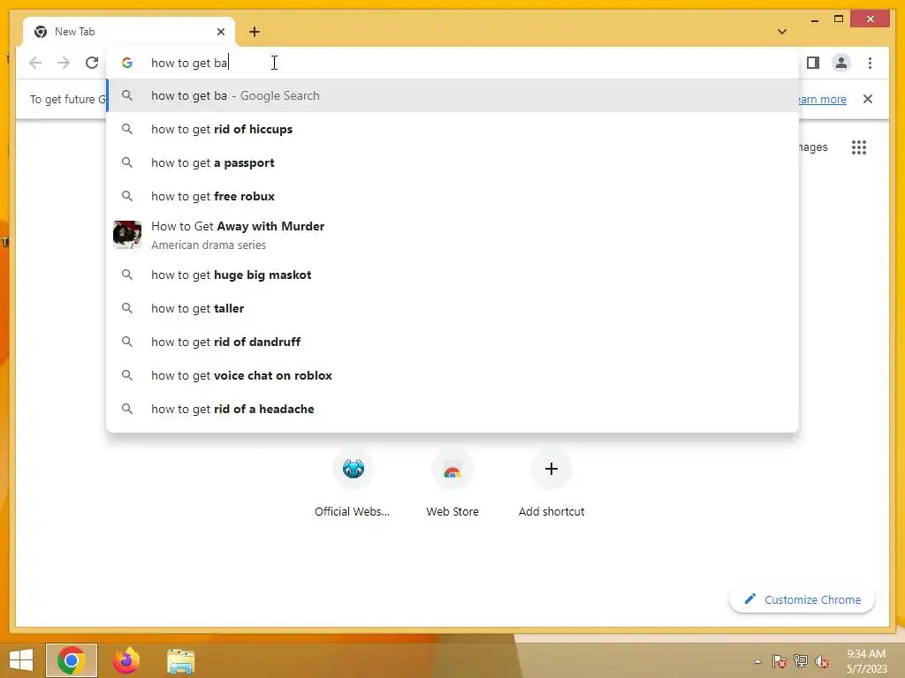This screenshot has width=905, height=678.
Task: Select 'How to Get Away with Murder' suggestion
Action: tap(453, 235)
